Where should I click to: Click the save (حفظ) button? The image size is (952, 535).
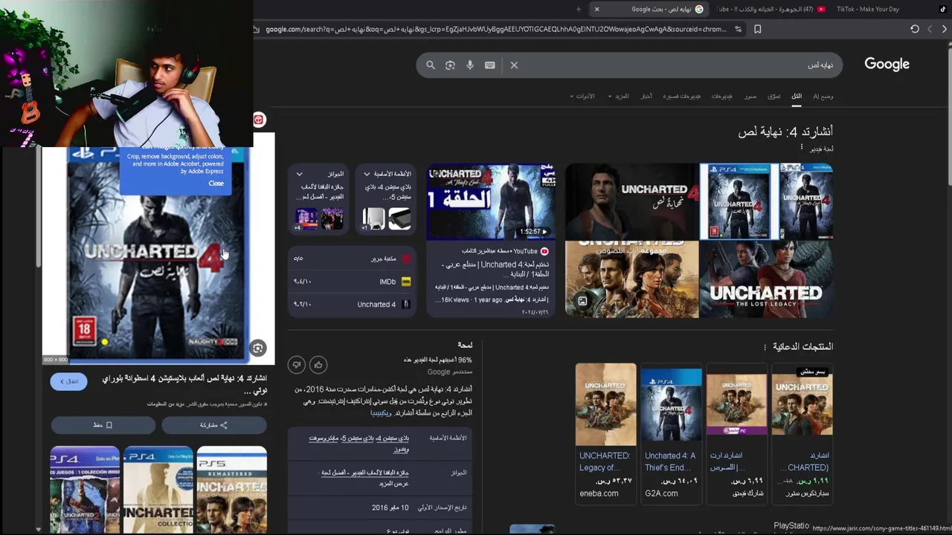[x=103, y=425]
